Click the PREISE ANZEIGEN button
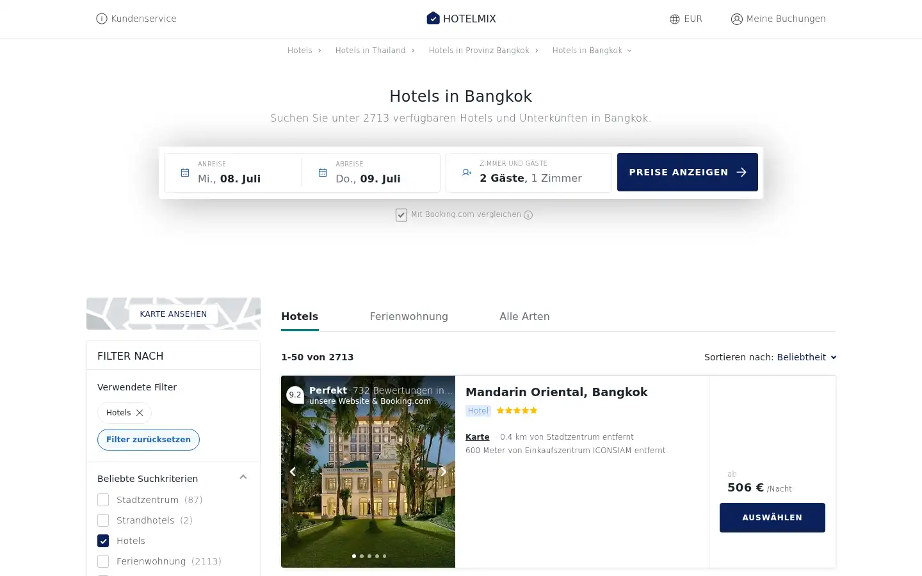The width and height of the screenshot is (922, 576). click(x=688, y=172)
